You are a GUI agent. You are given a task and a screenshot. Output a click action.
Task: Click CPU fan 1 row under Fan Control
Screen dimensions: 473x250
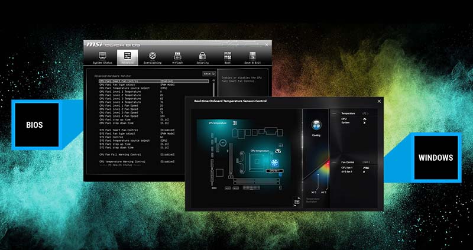coord(356,168)
